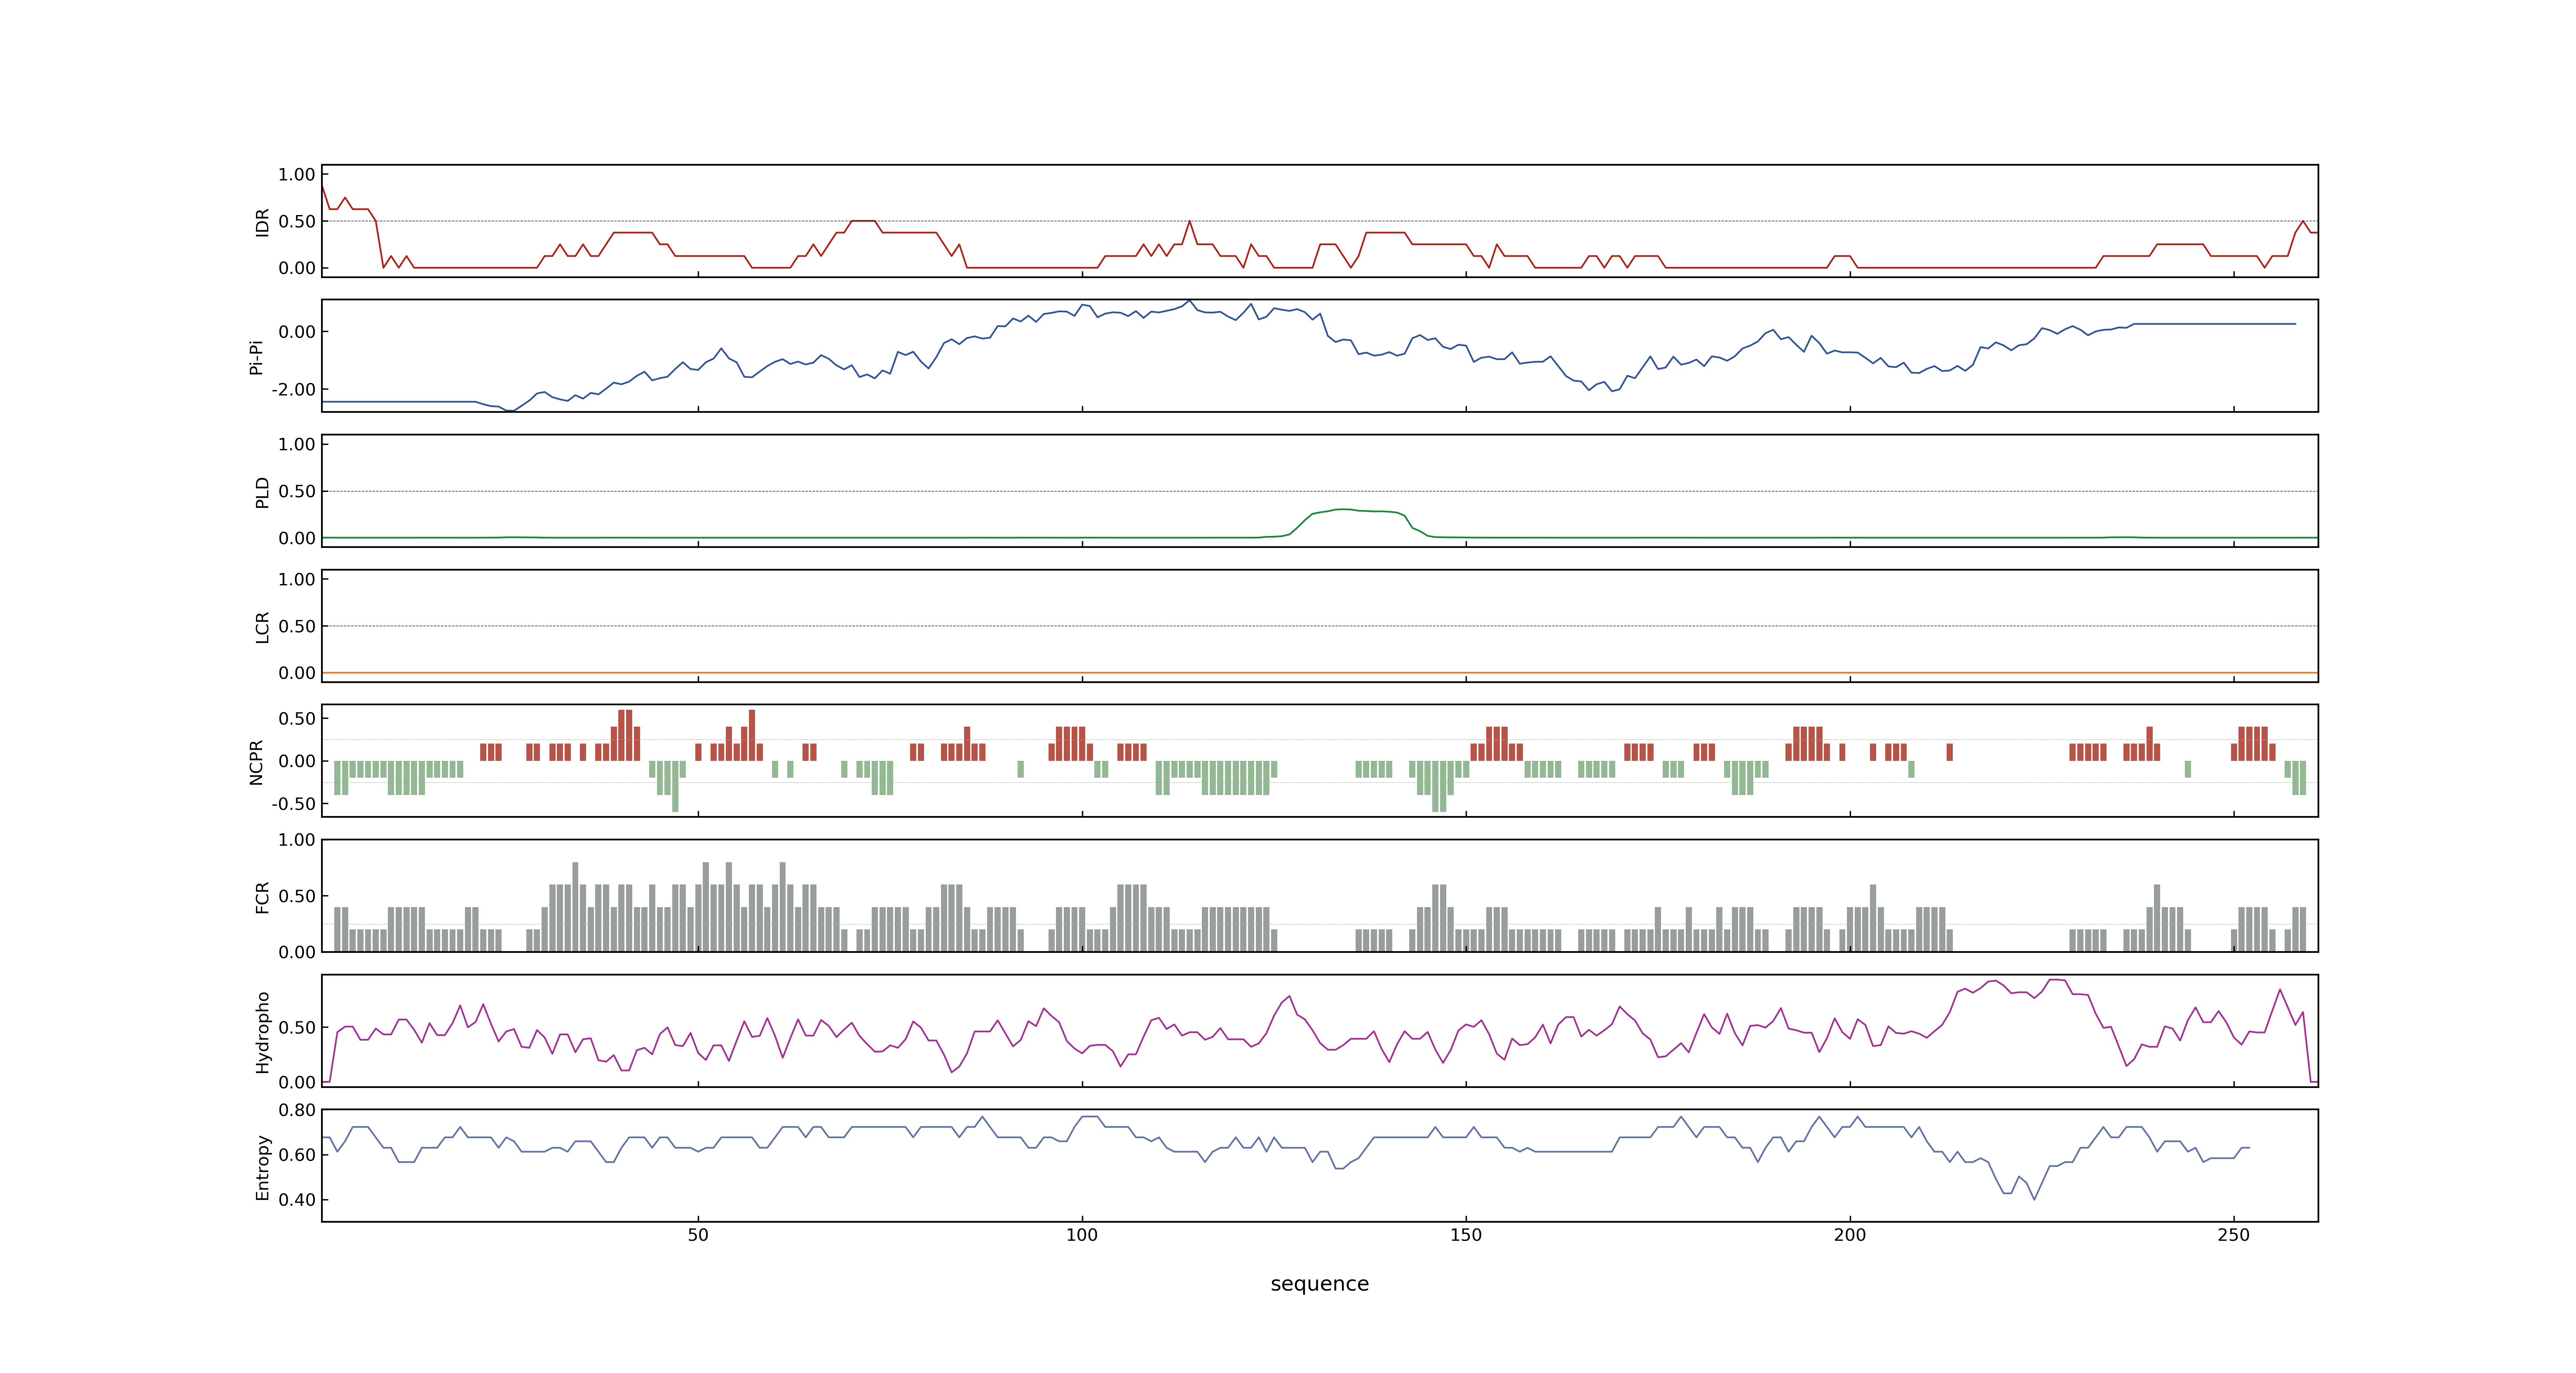Click the 0.00 tick on IDR axis
Image resolution: width=2576 pixels, height=1373 pixels.
tap(297, 268)
